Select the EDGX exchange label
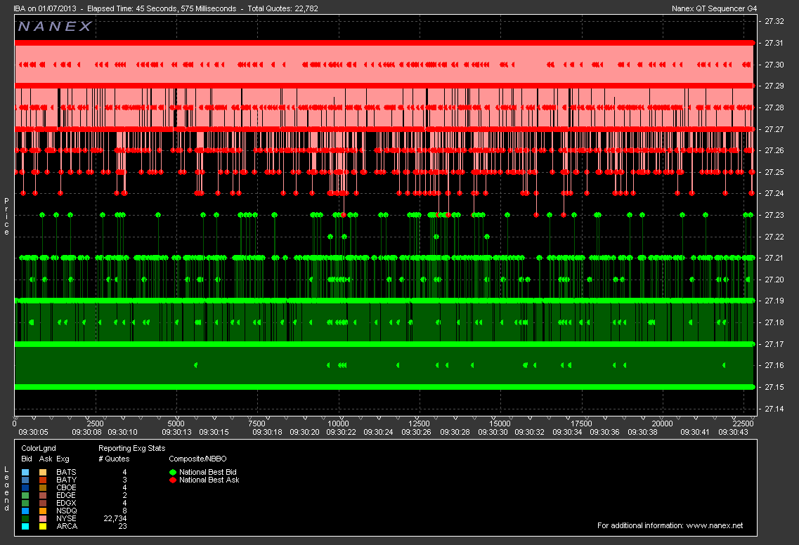This screenshot has width=799, height=545. (x=66, y=503)
